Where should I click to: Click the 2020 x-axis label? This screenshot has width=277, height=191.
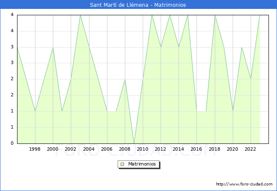233,149
